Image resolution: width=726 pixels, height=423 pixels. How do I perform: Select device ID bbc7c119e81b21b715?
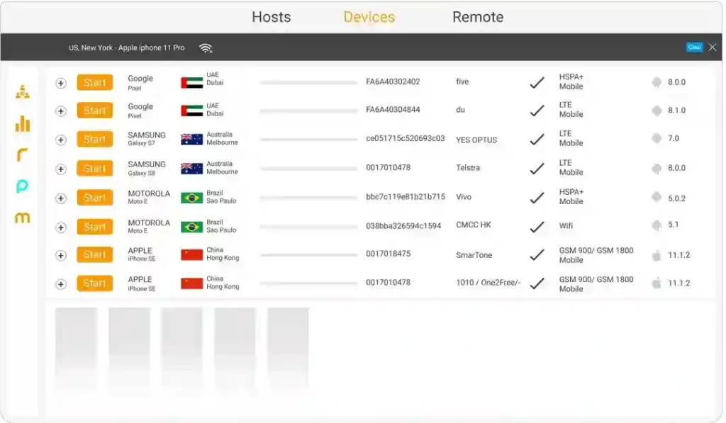point(405,197)
